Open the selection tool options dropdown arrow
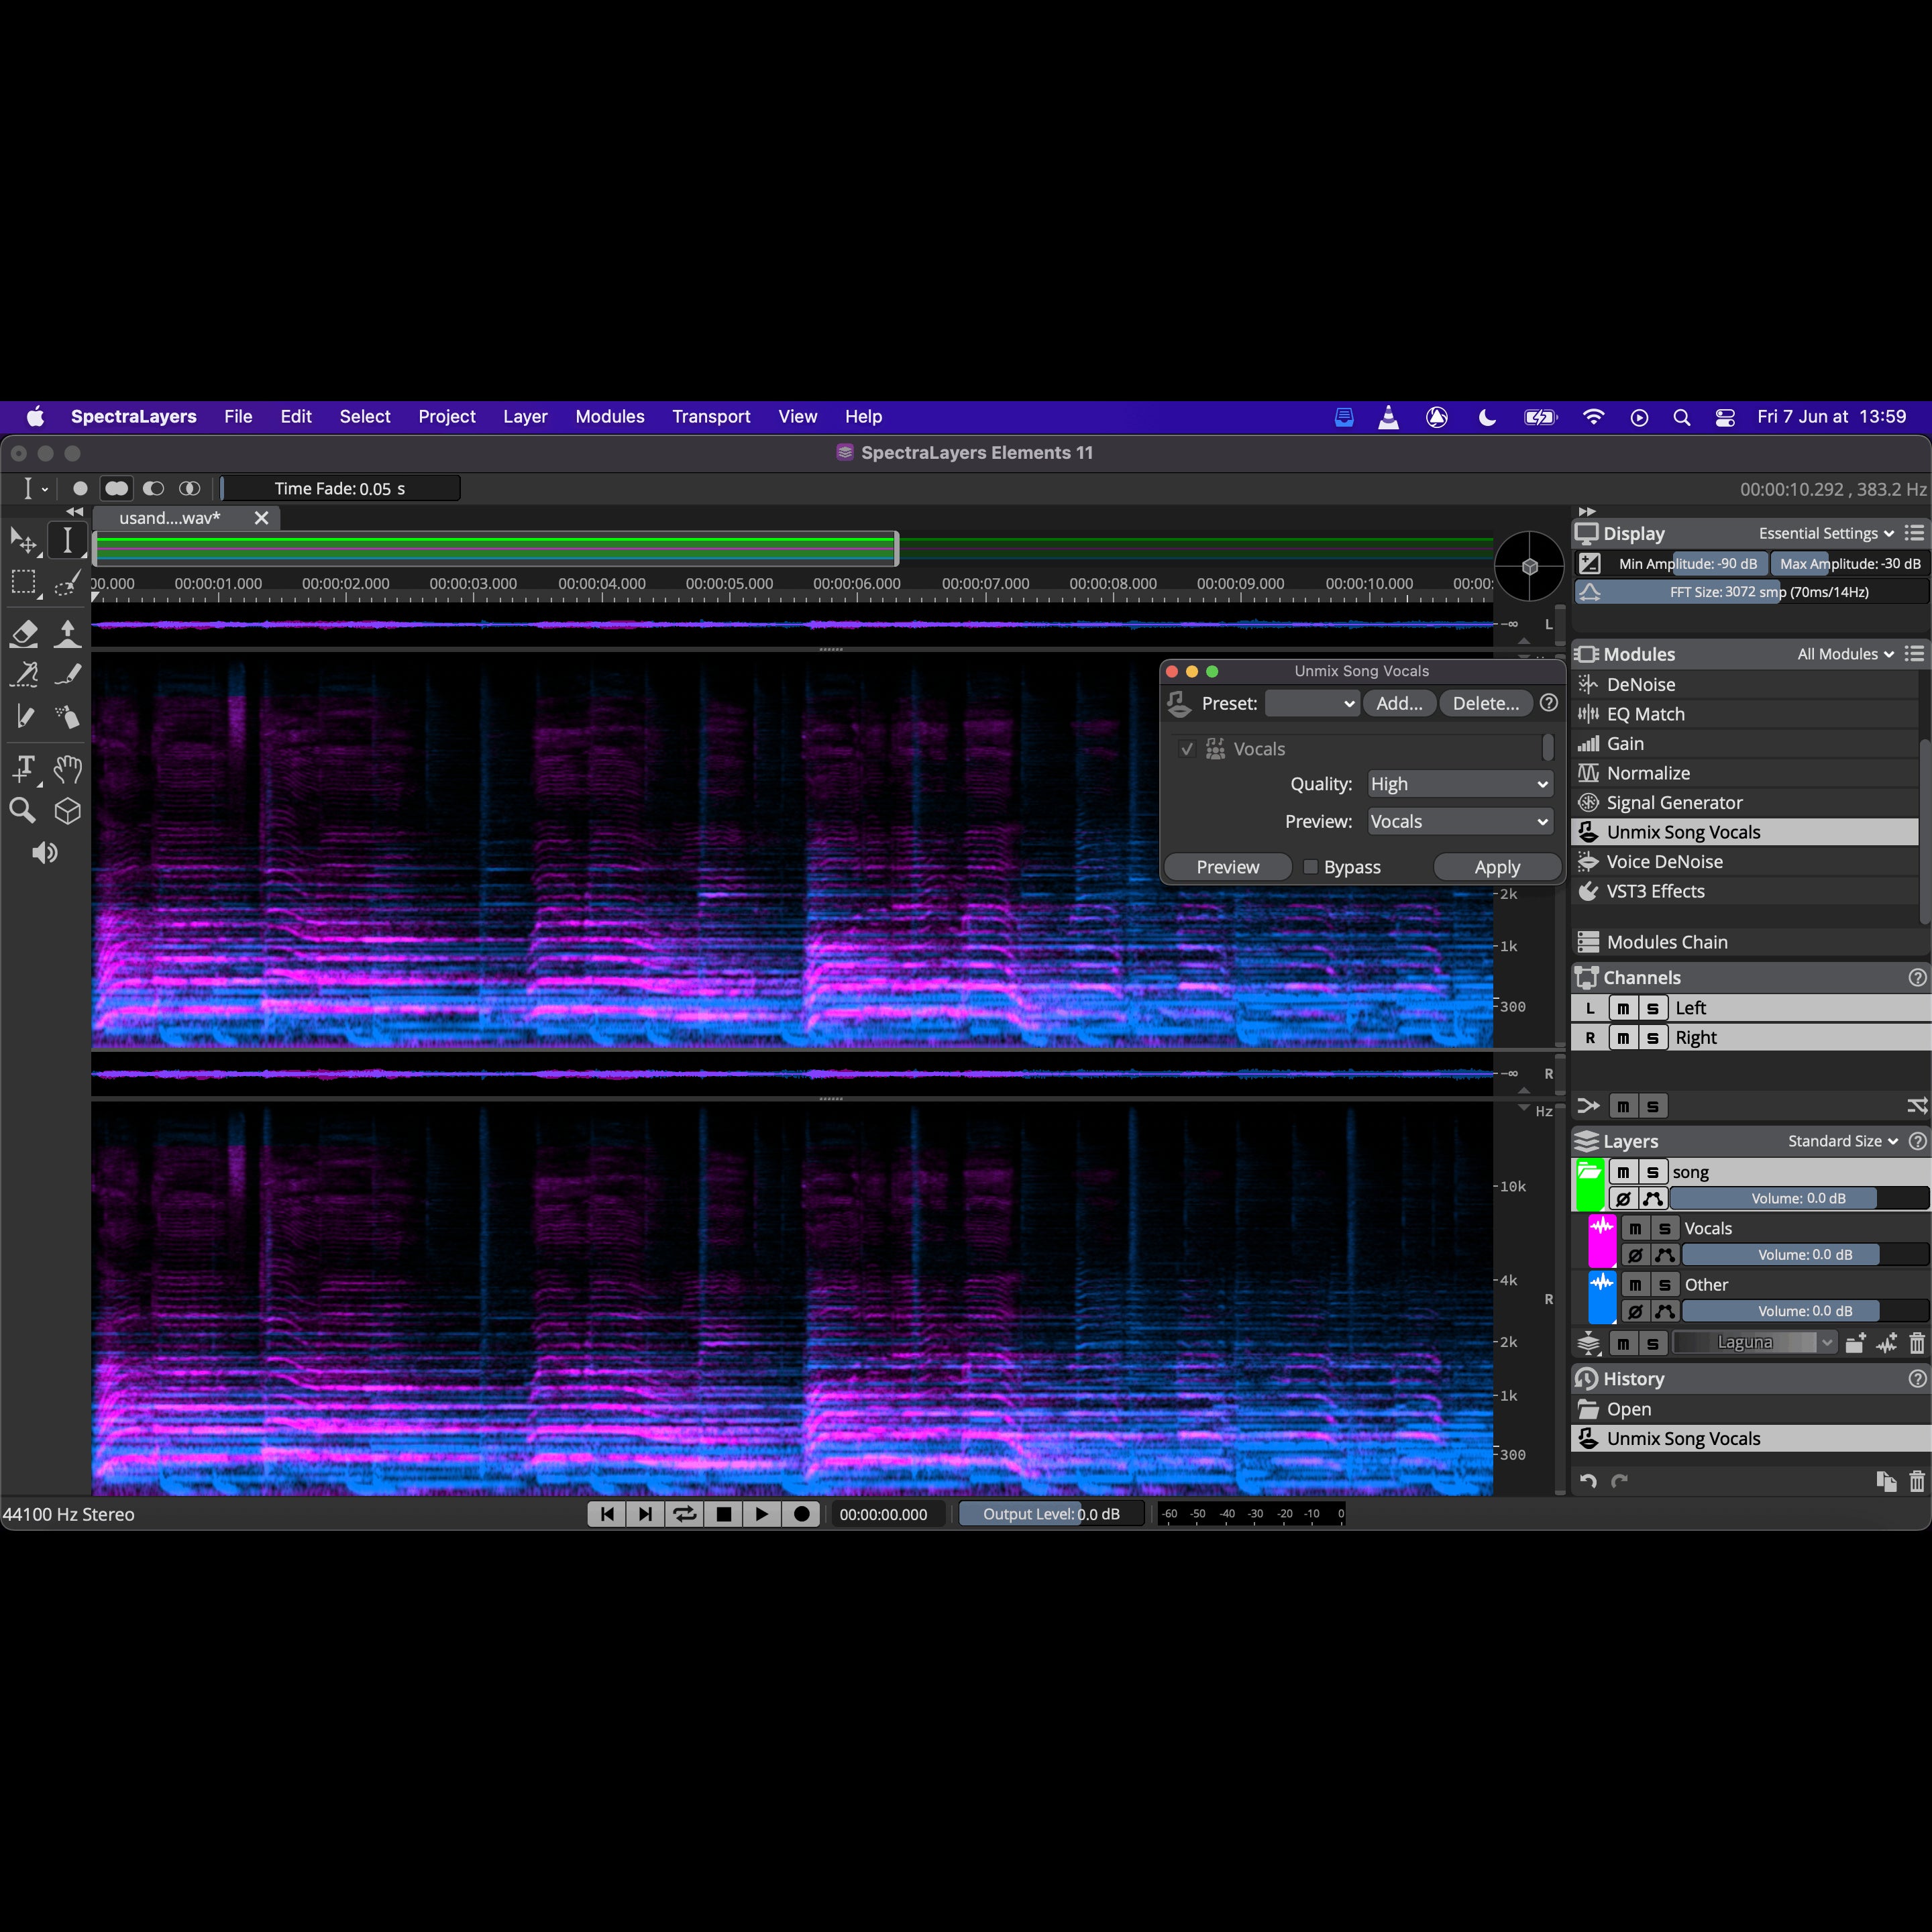 point(45,489)
